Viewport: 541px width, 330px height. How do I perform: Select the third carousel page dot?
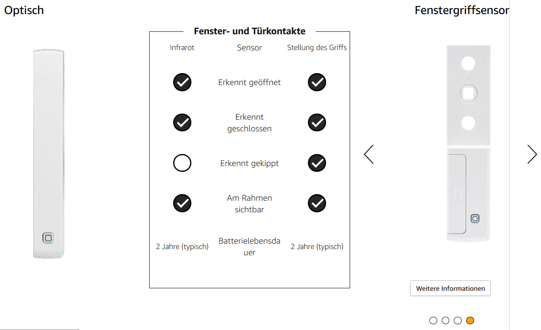tap(458, 321)
